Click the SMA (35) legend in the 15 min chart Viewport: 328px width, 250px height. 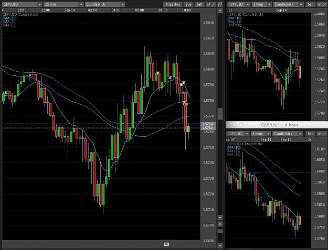click(9, 21)
